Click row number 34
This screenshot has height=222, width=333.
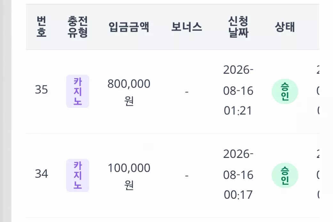(x=42, y=174)
